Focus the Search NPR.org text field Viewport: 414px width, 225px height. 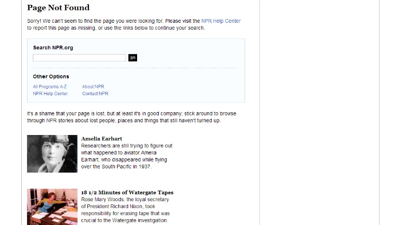(x=79, y=58)
